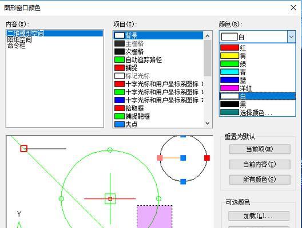Click the purple selection rectangle in preview

click(x=154, y=217)
